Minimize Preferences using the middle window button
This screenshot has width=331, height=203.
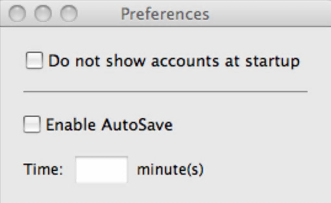point(43,14)
